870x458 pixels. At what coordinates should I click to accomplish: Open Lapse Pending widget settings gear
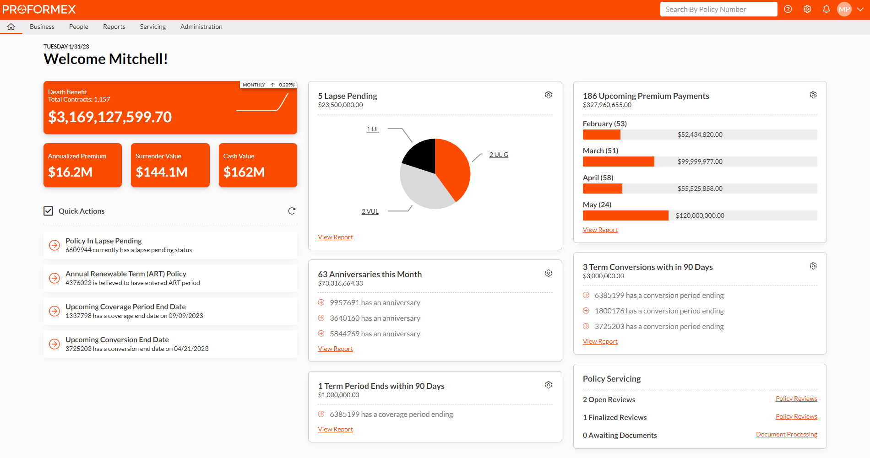[x=548, y=95]
